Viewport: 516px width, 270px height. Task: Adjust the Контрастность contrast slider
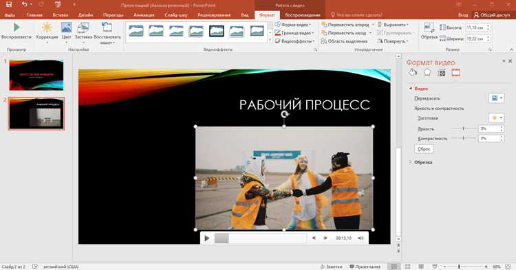click(x=463, y=139)
